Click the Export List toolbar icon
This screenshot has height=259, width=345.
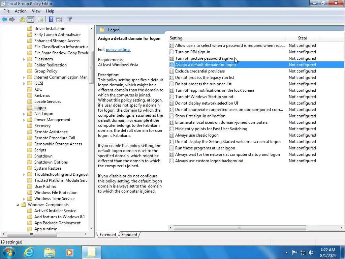point(41,19)
